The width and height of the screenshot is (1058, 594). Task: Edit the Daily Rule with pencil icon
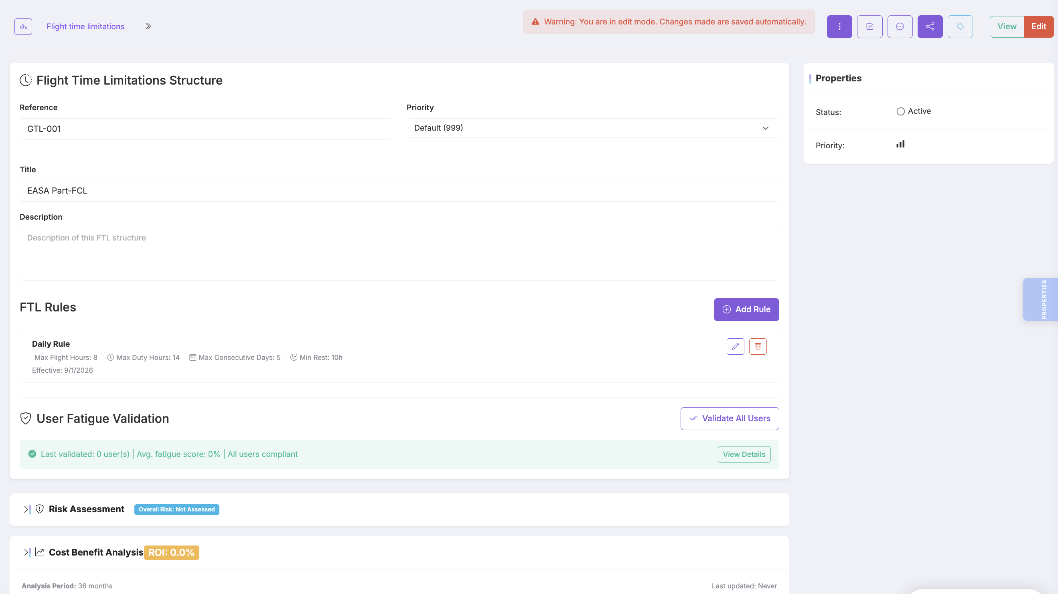point(735,346)
